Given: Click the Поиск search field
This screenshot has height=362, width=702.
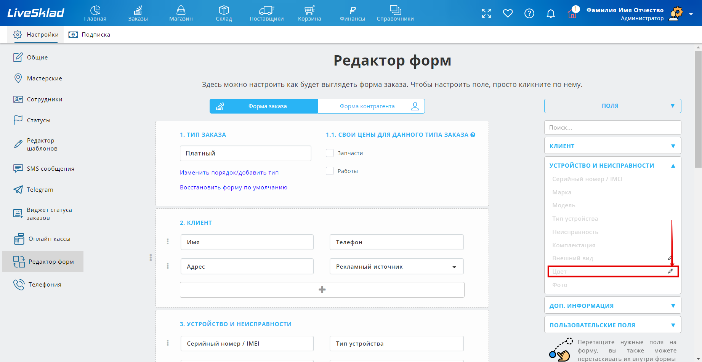Looking at the screenshot, I should tap(612, 127).
